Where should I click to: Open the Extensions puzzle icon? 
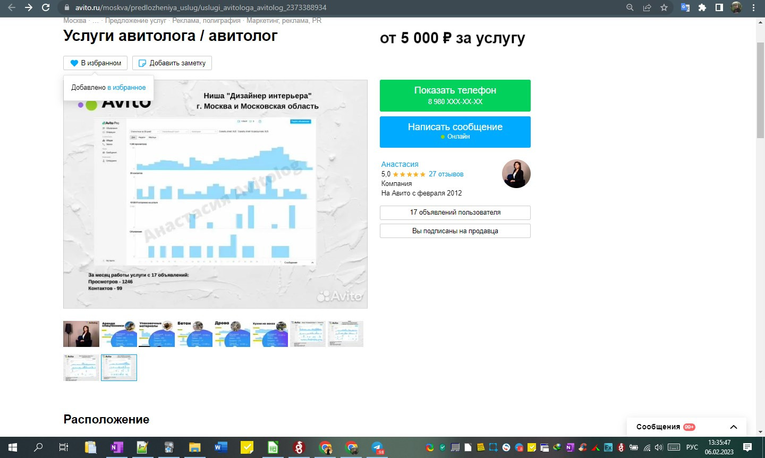click(702, 7)
